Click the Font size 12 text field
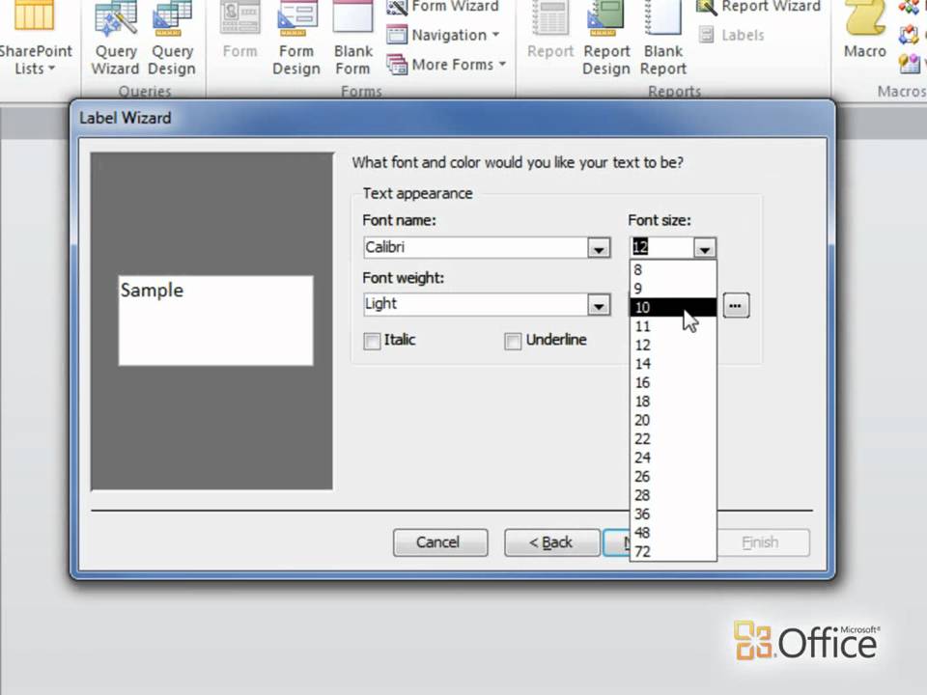This screenshot has height=695, width=927. pyautogui.click(x=661, y=248)
